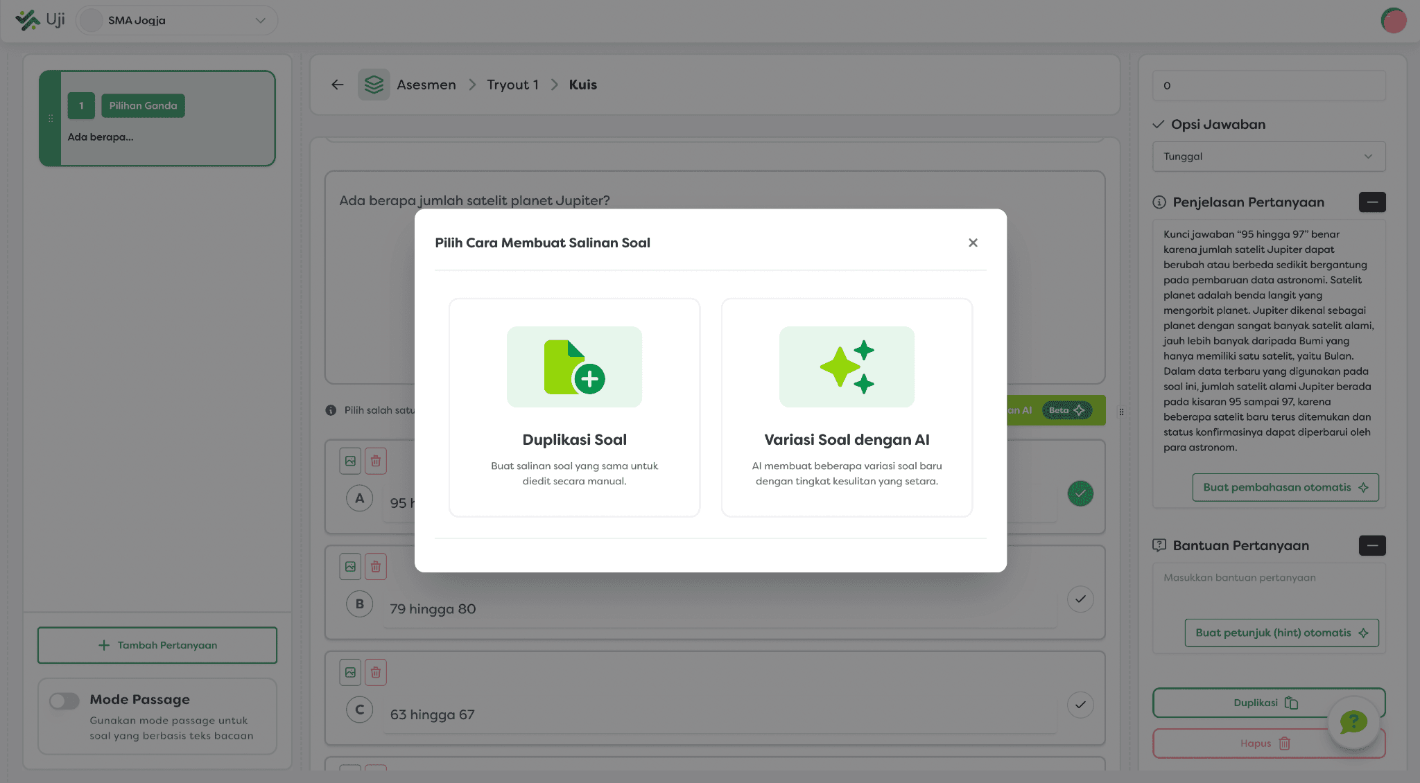Select the Kuis breadcrumb
The image size is (1420, 783).
583,85
